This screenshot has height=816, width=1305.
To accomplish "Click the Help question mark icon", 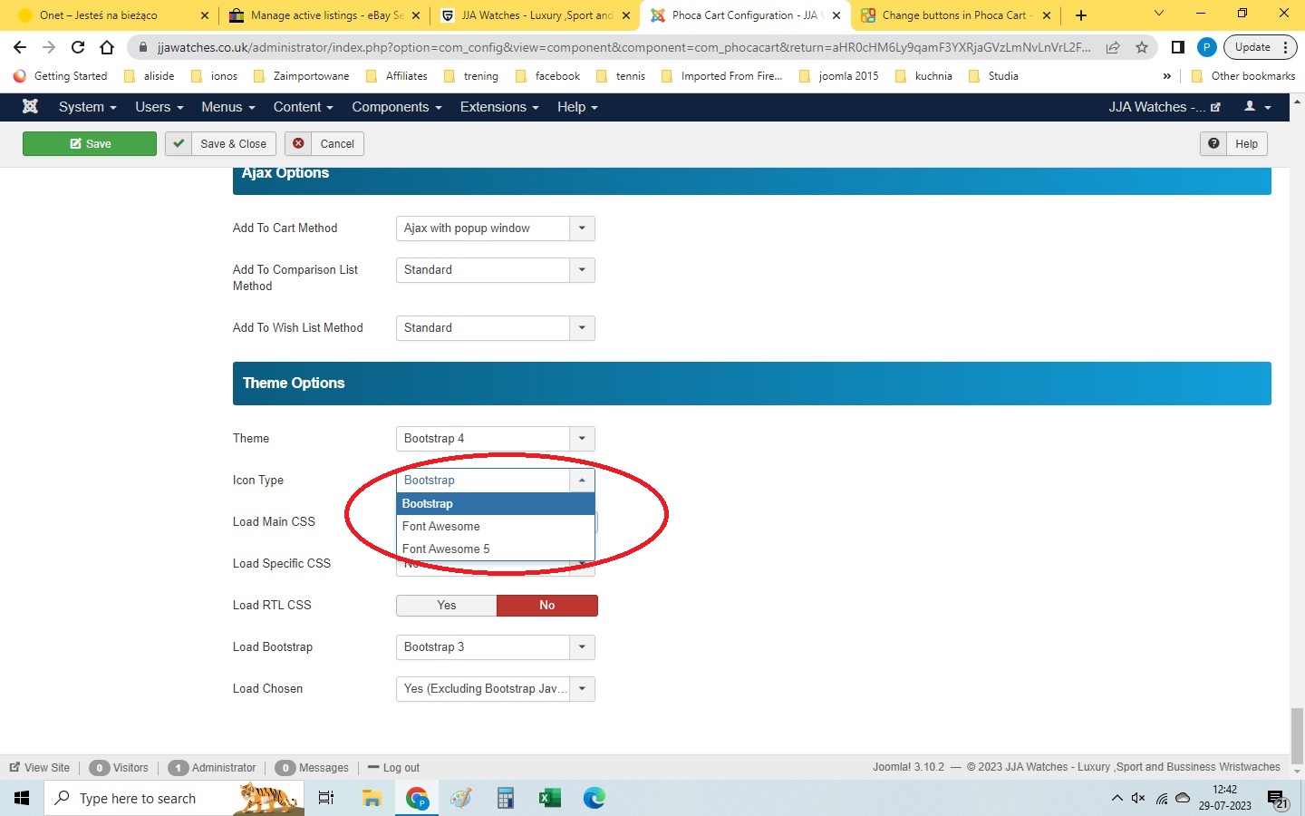I will [x=1213, y=143].
